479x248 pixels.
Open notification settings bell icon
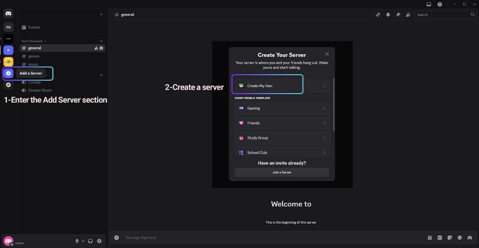pyautogui.click(x=388, y=14)
